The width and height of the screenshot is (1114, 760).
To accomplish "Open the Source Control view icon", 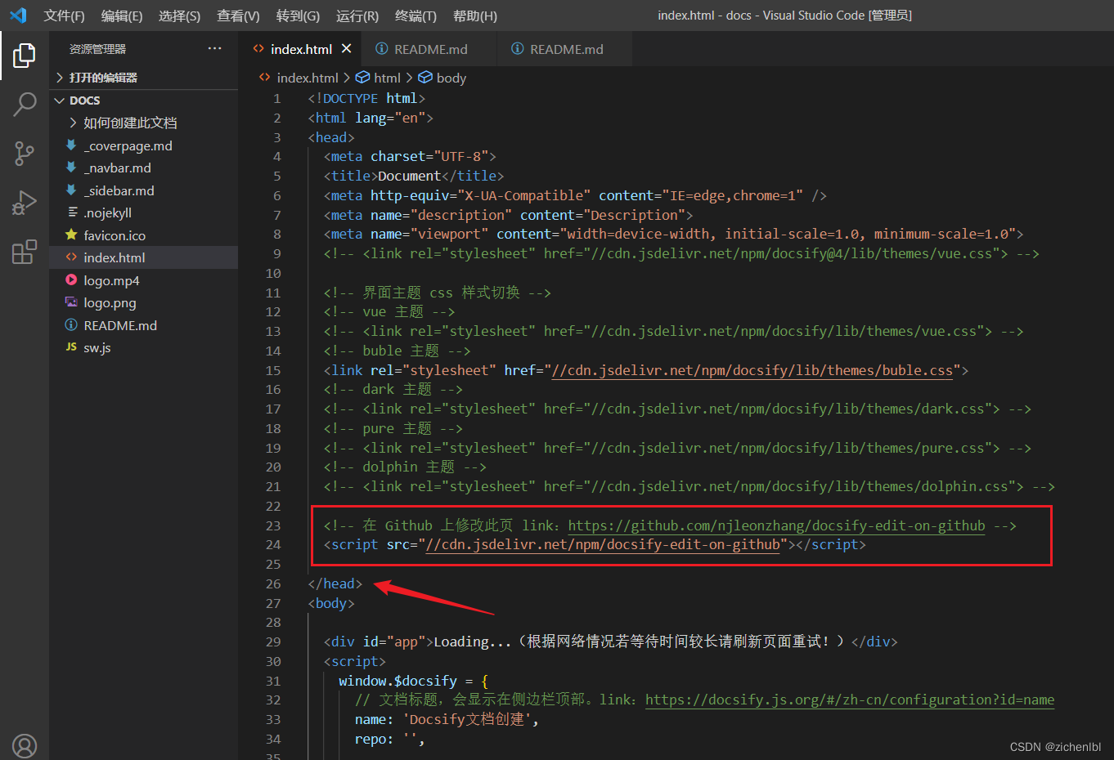I will (25, 153).
